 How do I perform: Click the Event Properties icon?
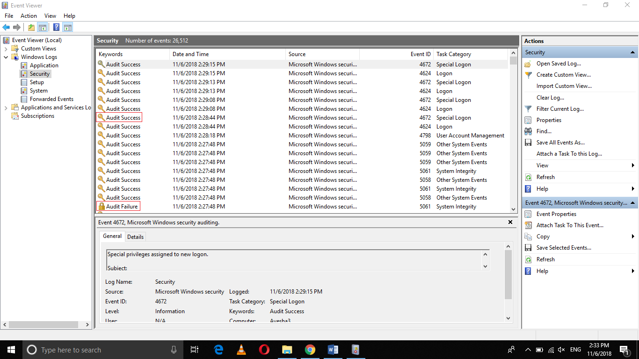(x=528, y=214)
